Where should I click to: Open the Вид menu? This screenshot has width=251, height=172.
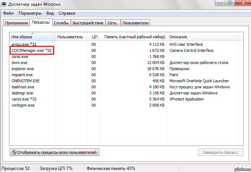50,13
